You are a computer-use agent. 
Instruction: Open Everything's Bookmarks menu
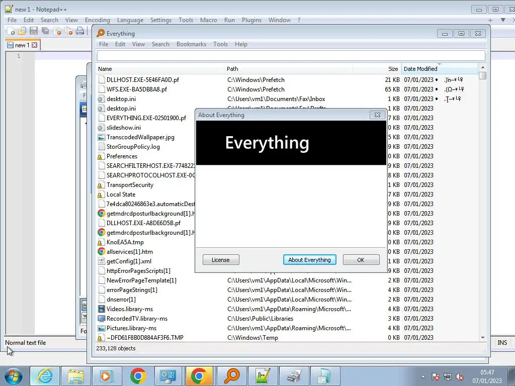[191, 44]
